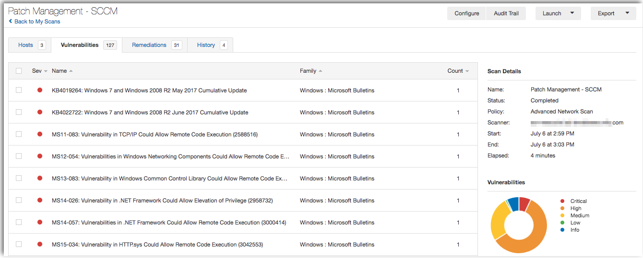
Task: Click the History count badge 4
Action: click(224, 45)
